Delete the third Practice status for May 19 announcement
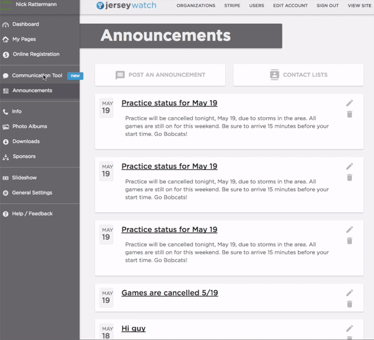The image size is (374, 340). 349,241
